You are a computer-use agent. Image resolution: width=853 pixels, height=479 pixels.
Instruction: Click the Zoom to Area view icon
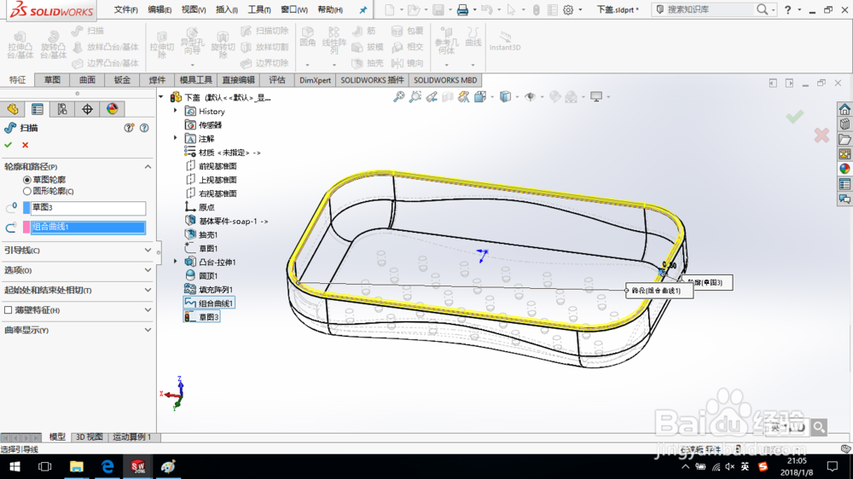[x=415, y=97]
